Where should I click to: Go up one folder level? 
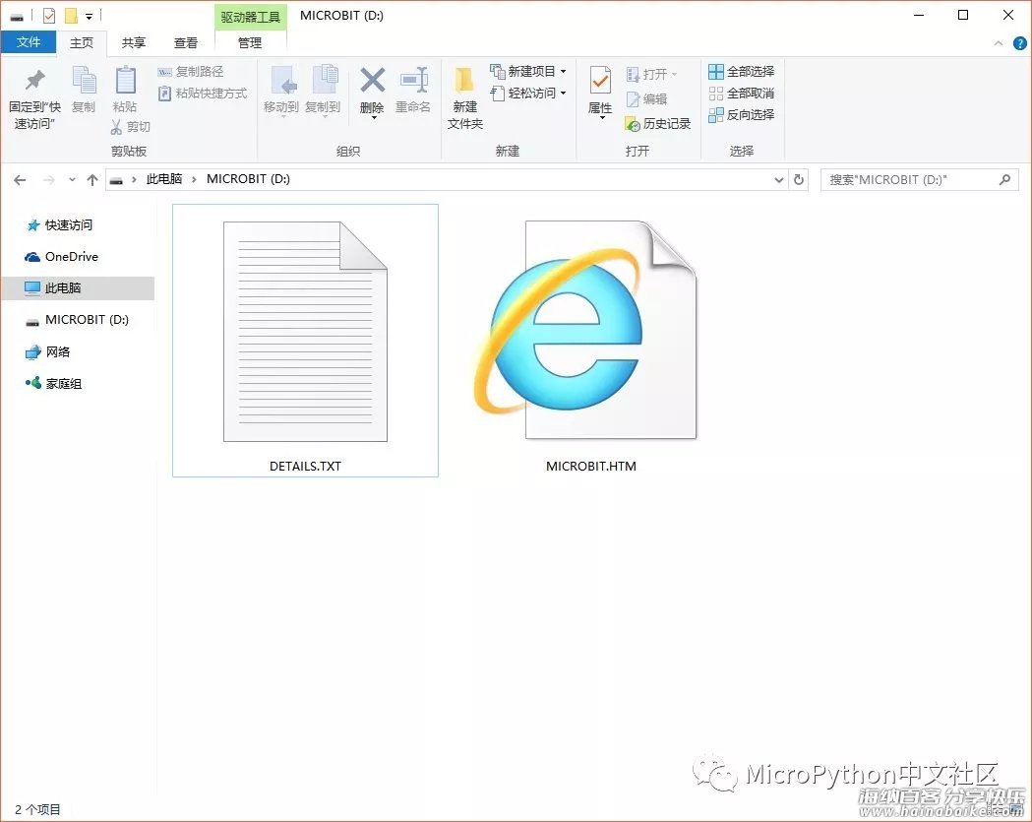(x=92, y=180)
